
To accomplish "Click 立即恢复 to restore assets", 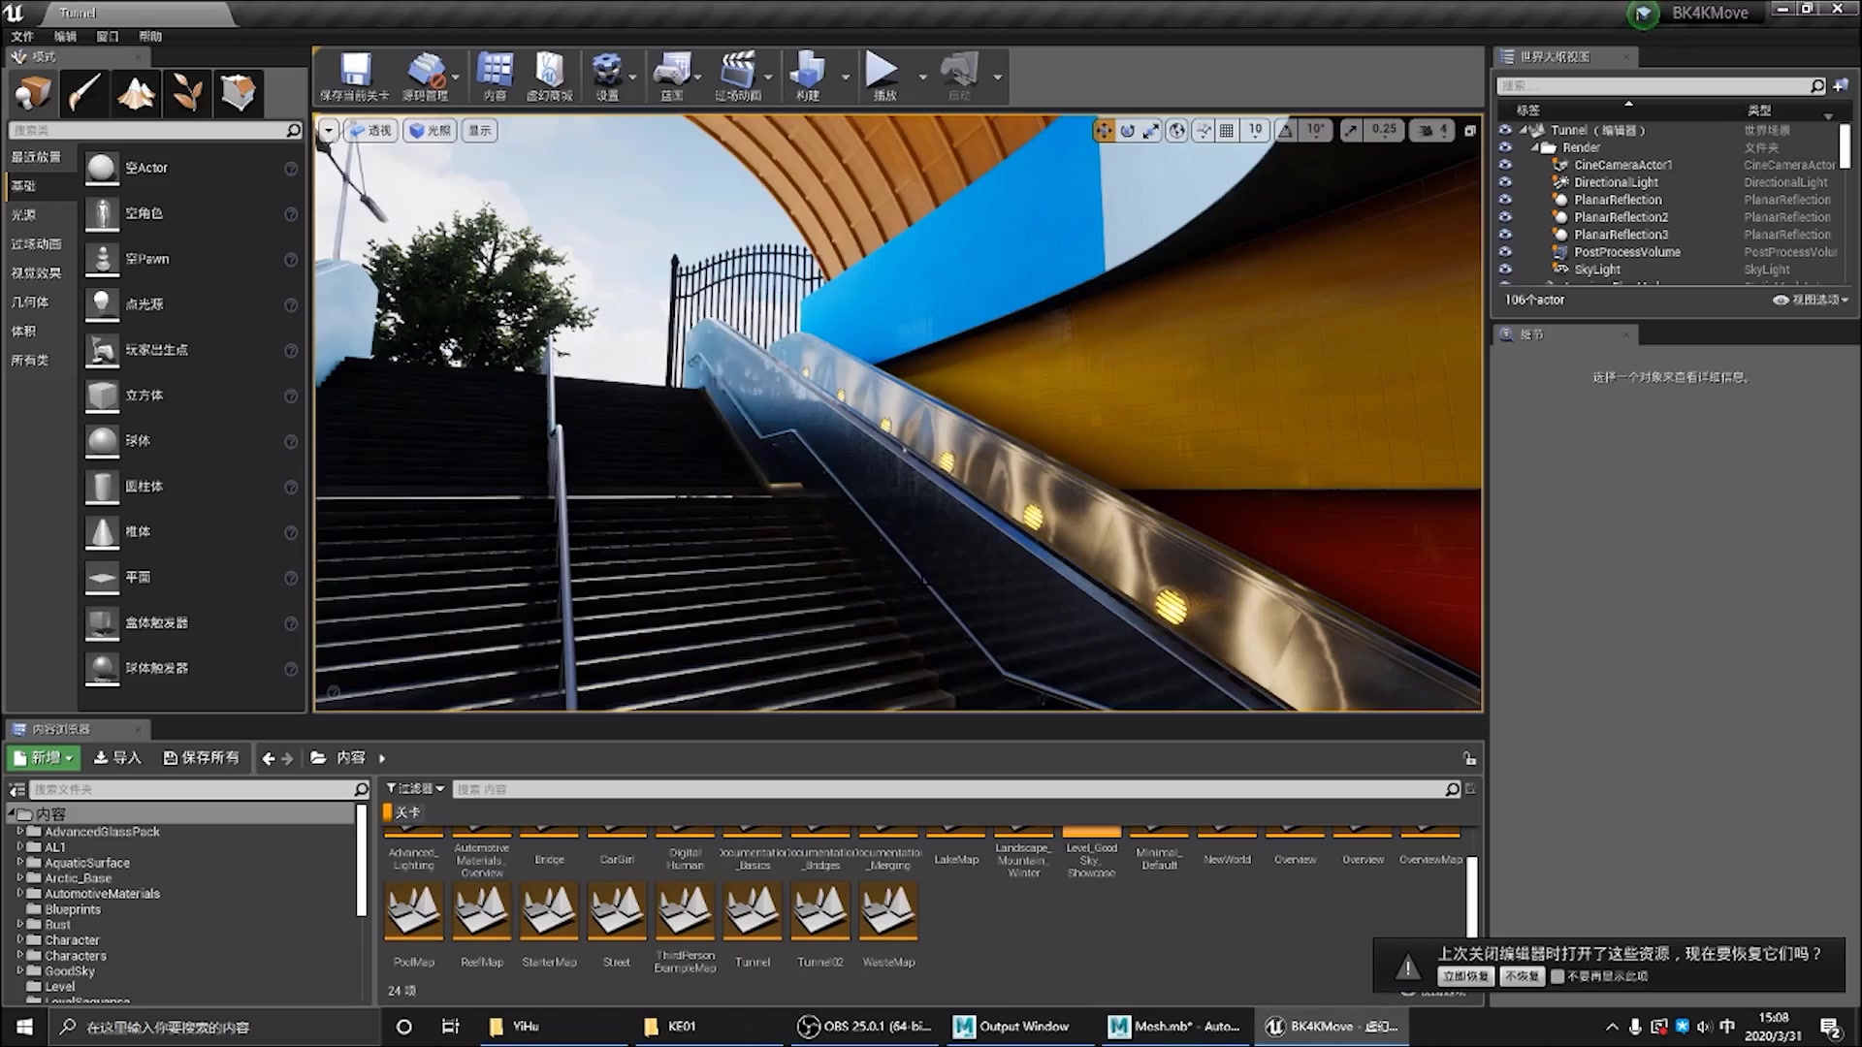I will tap(1464, 977).
